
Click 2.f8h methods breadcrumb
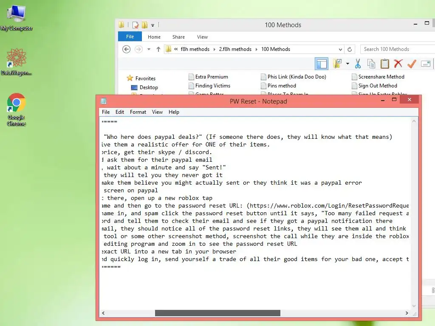point(235,49)
